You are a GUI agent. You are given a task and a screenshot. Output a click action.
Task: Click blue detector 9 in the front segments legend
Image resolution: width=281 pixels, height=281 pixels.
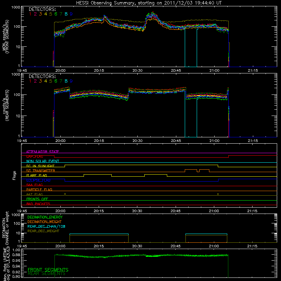tap(71, 14)
